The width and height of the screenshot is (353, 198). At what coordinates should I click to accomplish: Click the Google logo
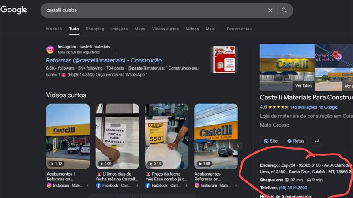(14, 10)
